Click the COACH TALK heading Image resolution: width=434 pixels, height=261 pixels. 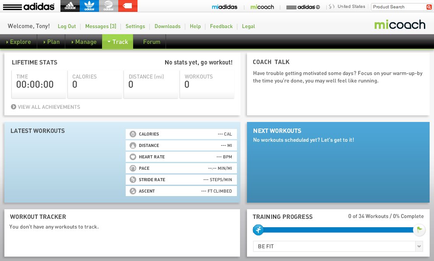271,62
